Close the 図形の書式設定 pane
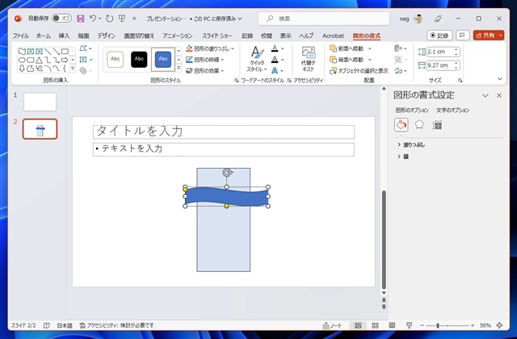The width and height of the screenshot is (517, 339). pyautogui.click(x=499, y=95)
